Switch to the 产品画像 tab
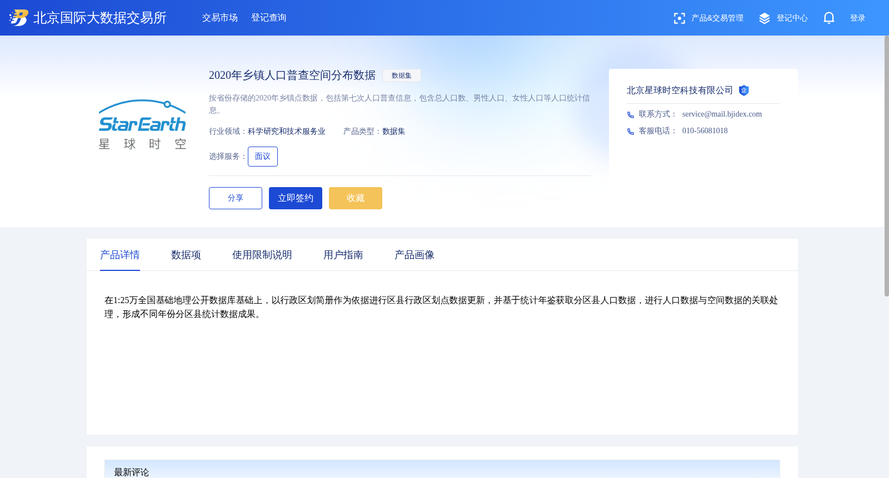Screen dimensions: 889x478 point(414,255)
